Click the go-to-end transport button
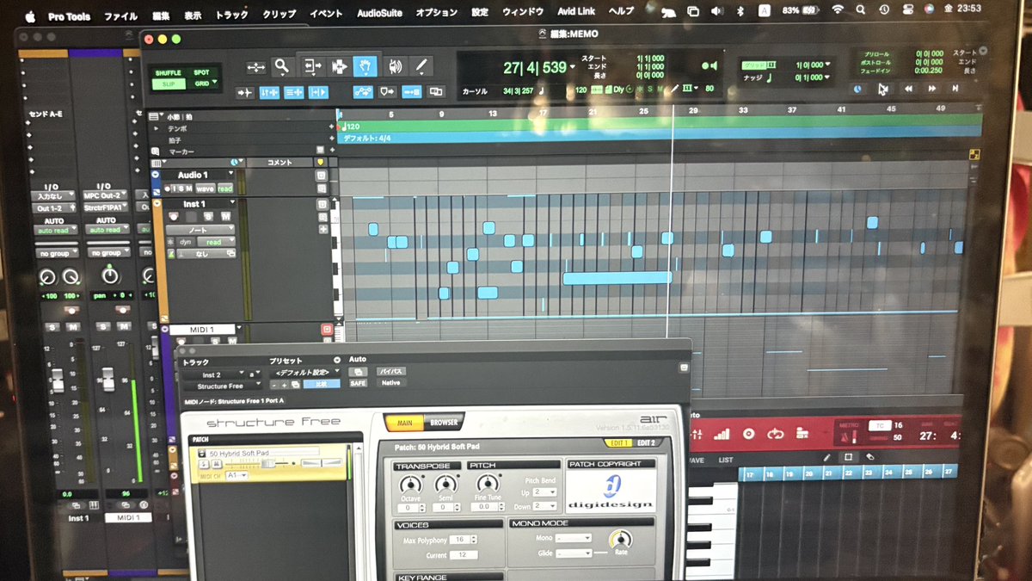 955,88
